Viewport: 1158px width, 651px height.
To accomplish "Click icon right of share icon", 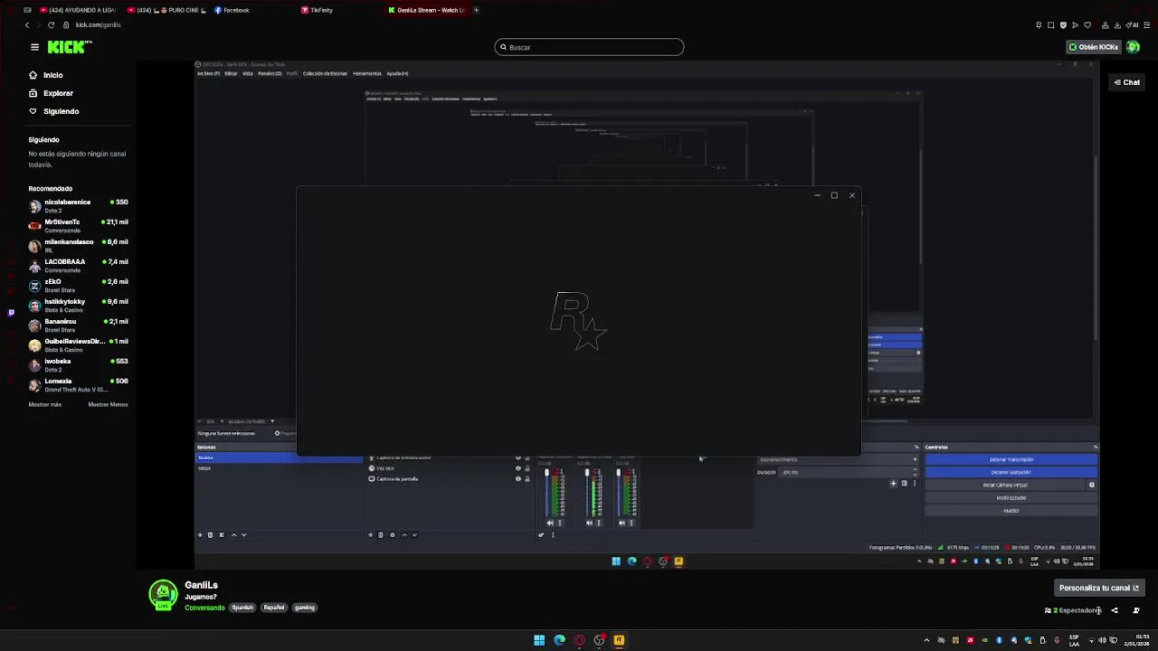I will point(1136,610).
